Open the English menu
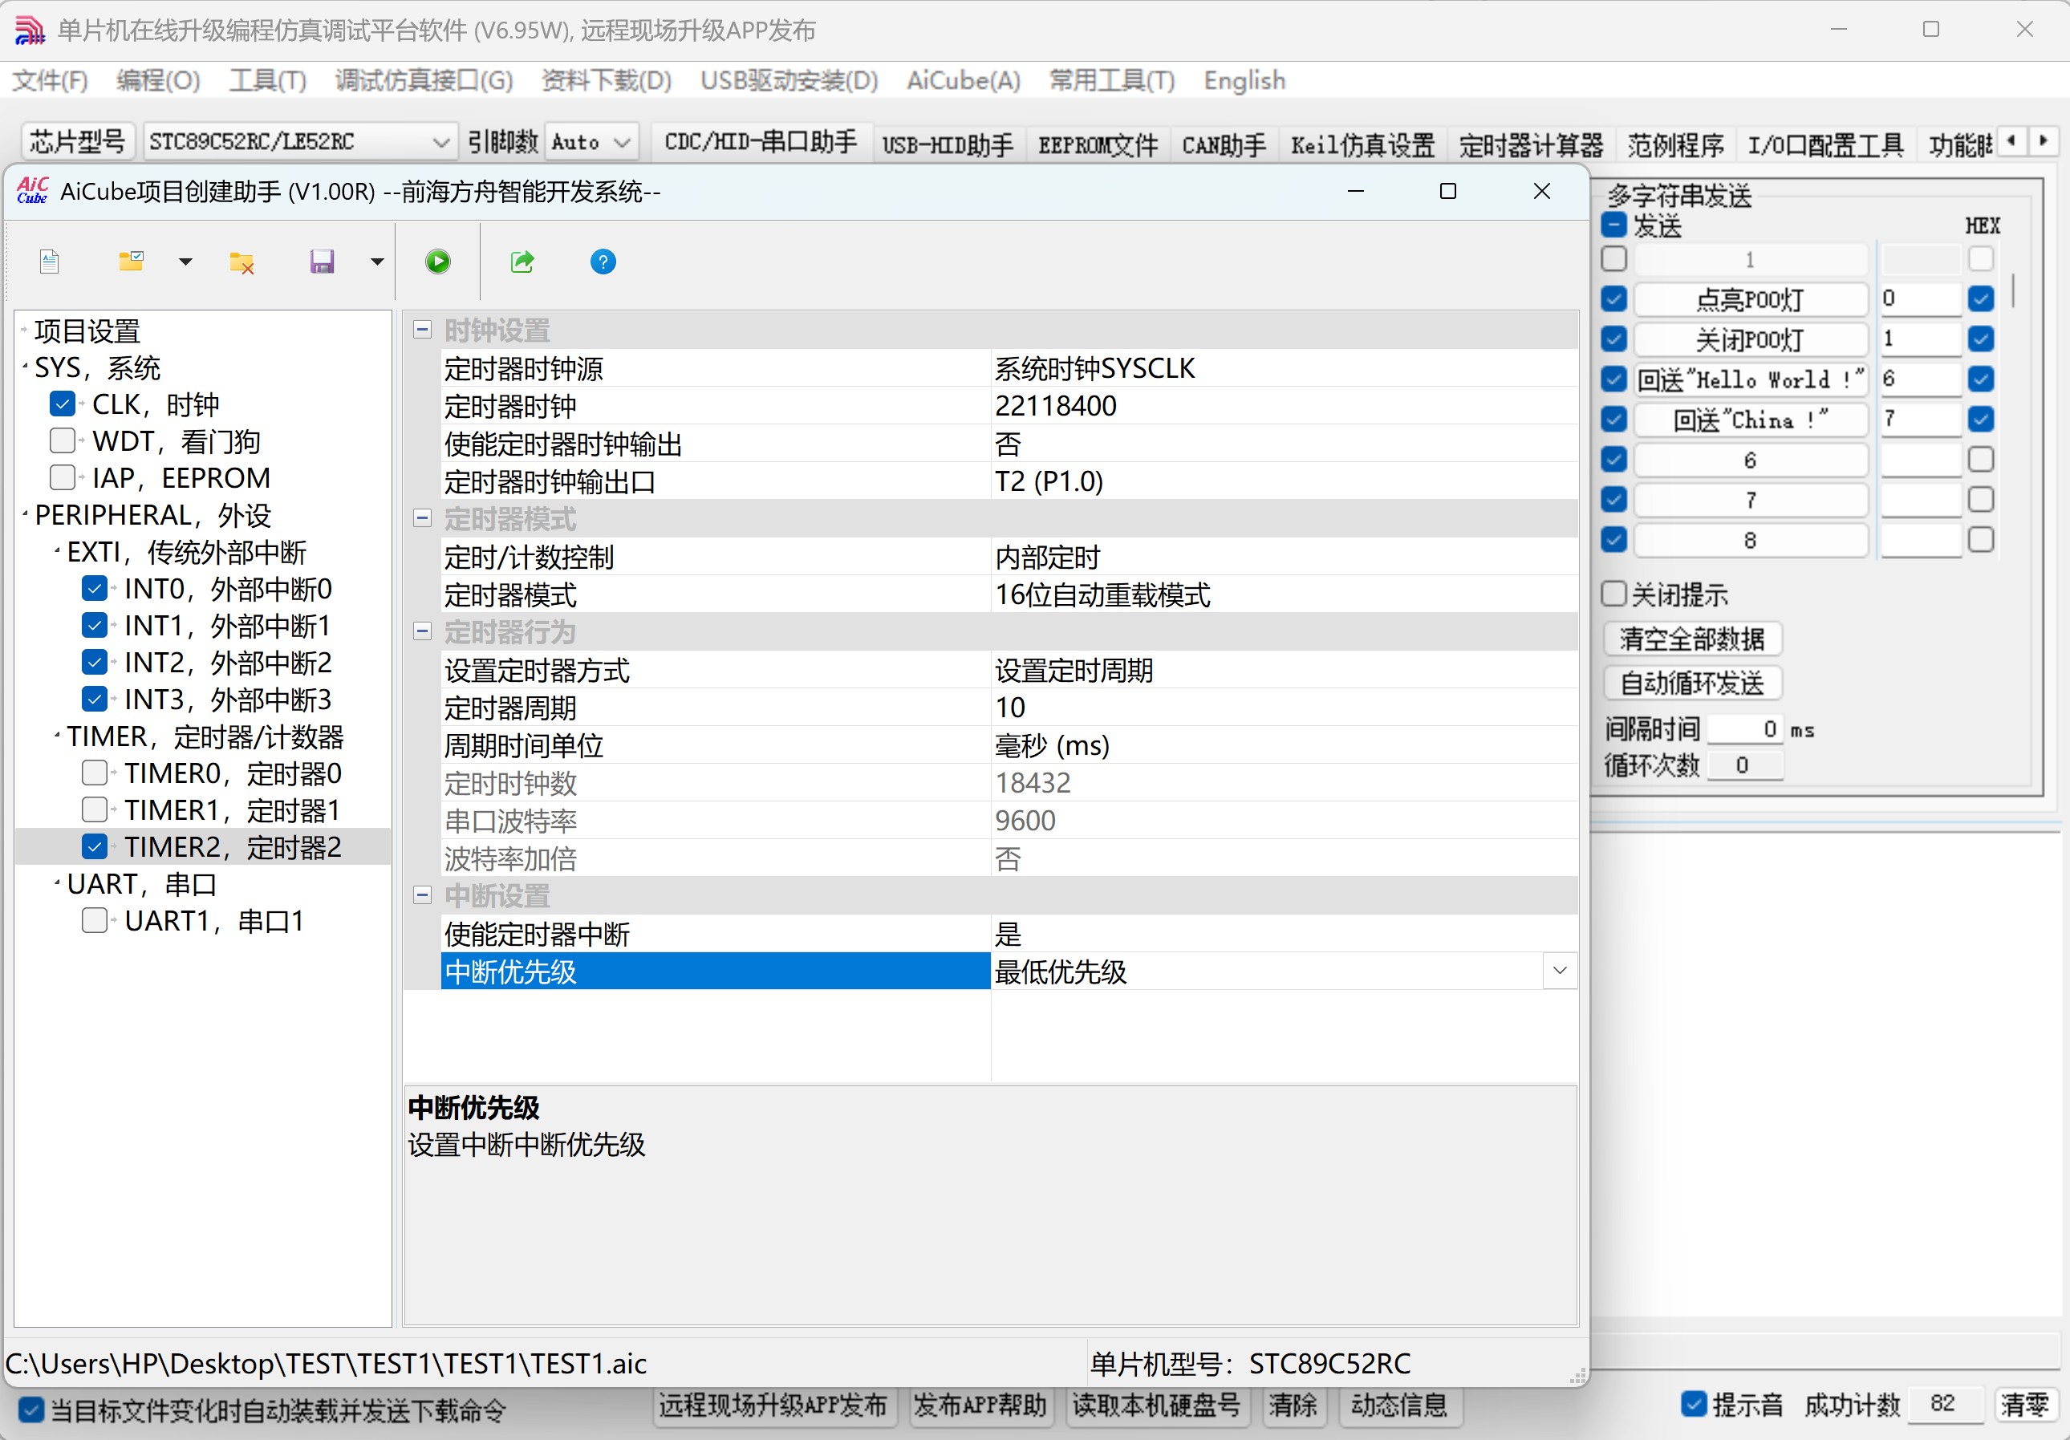This screenshot has height=1440, width=2070. (x=1244, y=80)
